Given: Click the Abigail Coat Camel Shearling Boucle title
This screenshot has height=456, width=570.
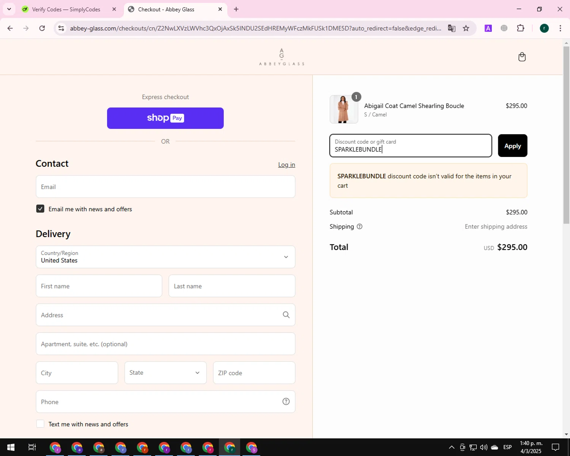Looking at the screenshot, I should point(414,106).
